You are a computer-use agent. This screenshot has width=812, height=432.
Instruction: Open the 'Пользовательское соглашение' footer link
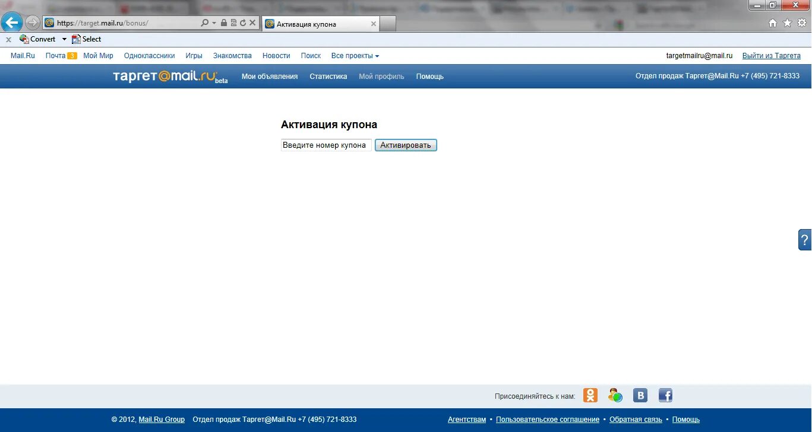(548, 420)
